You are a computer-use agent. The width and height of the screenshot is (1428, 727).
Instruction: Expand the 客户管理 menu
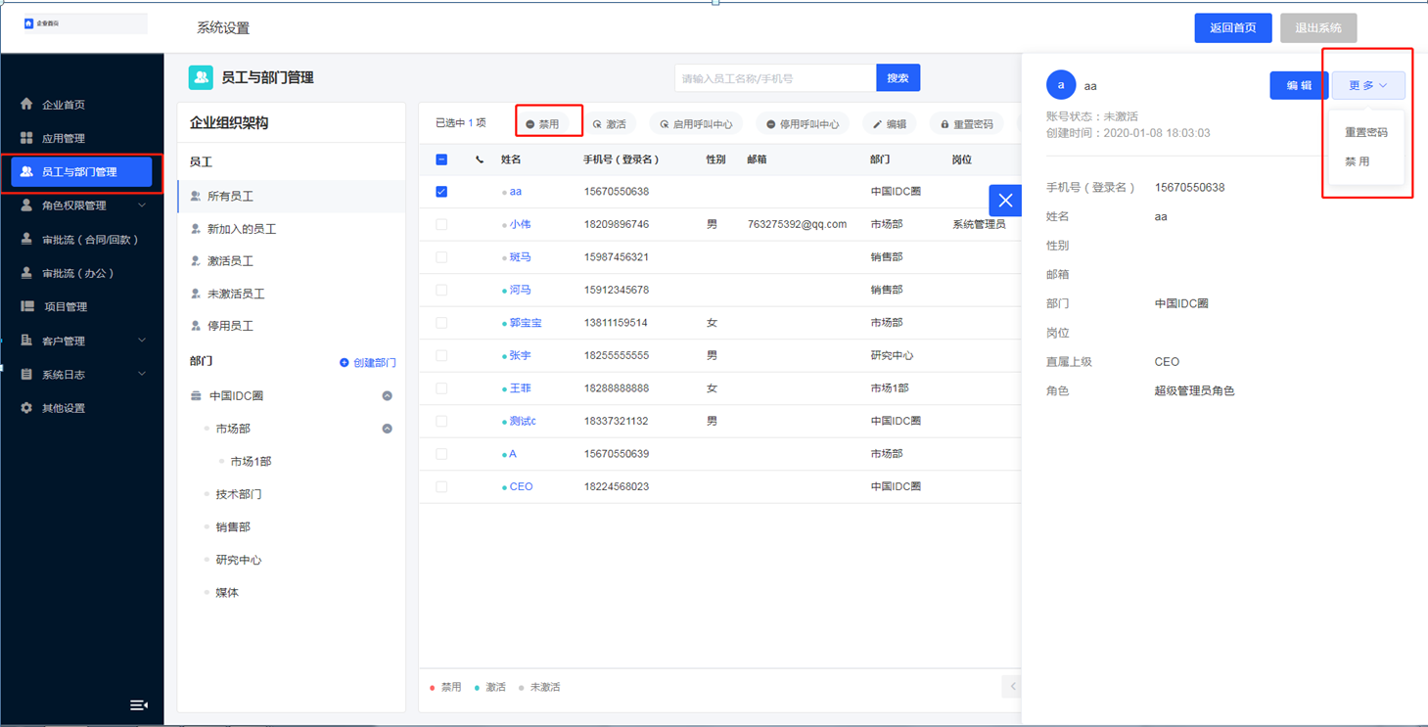click(x=81, y=341)
